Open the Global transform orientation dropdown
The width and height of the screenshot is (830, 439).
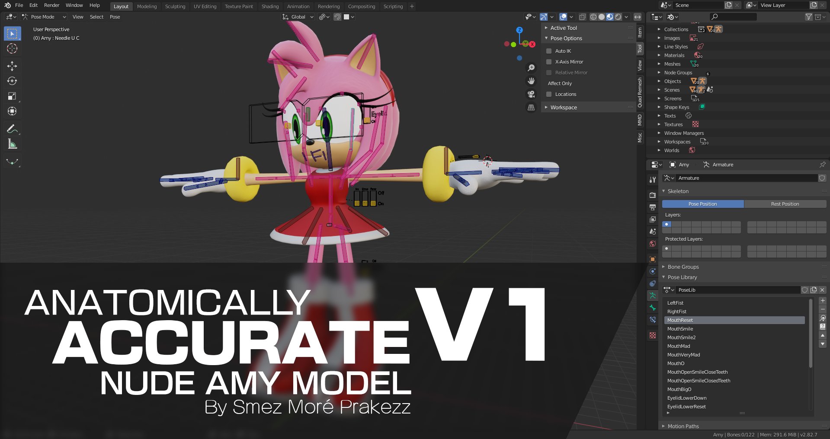298,17
